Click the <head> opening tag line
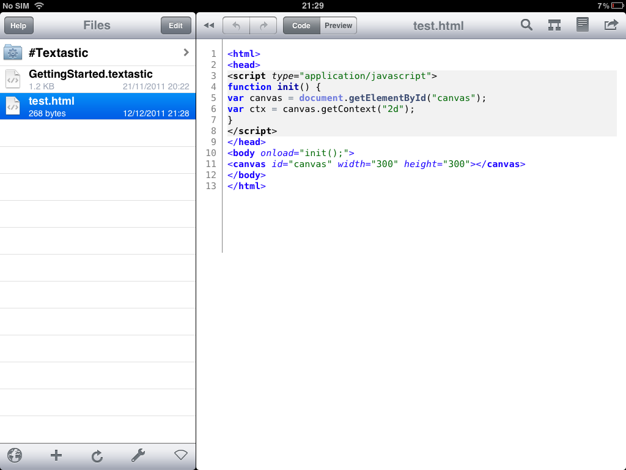This screenshot has height=470, width=626. tap(244, 65)
